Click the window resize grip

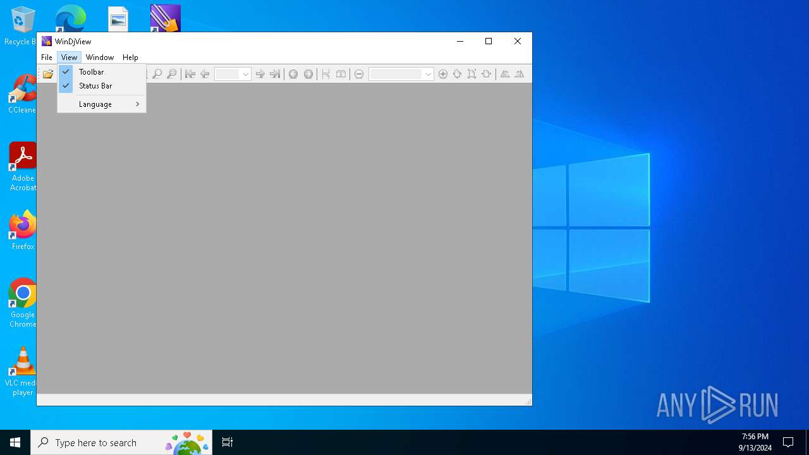tap(528, 401)
